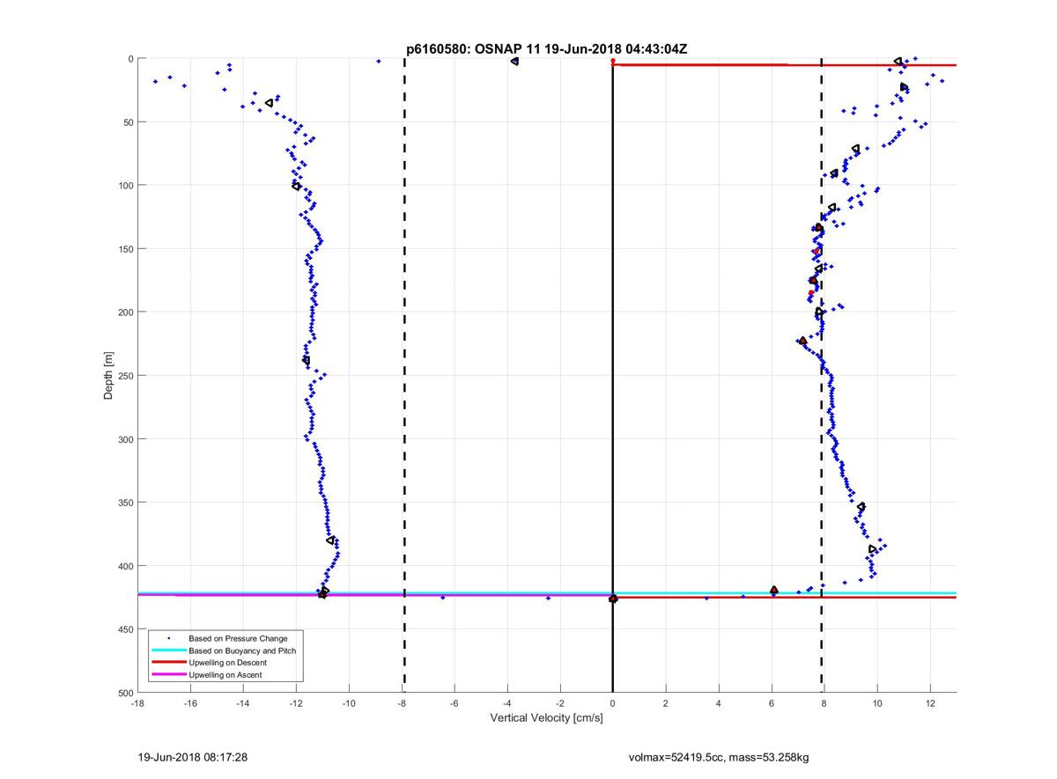Click the depth axis tick label '450'
Viewport: 1057px width, 779px height.
124,629
